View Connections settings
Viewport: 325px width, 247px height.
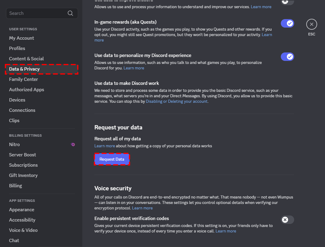(22, 110)
